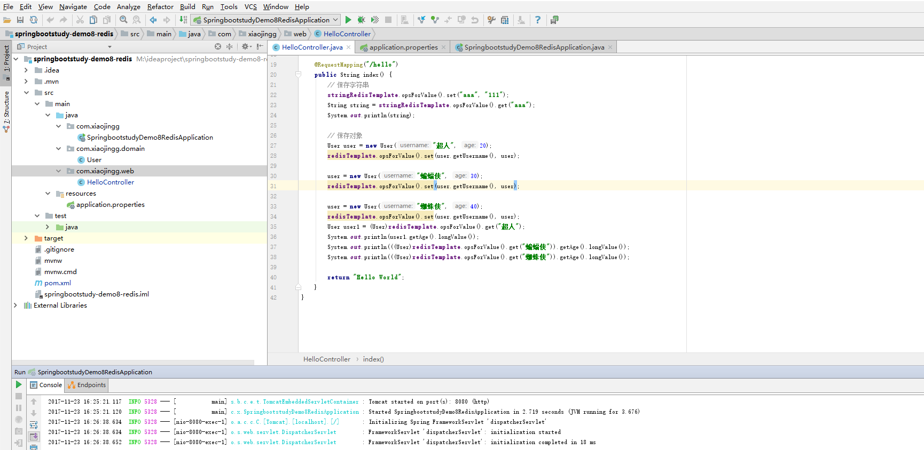This screenshot has width=924, height=450.
Task: Click the Navigate Back arrow icon
Action: click(153, 20)
